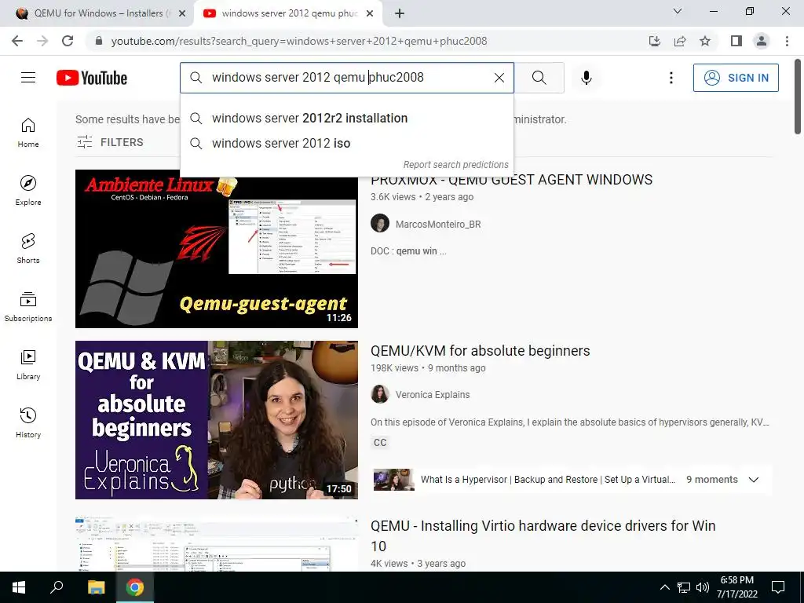This screenshot has height=603, width=804.
Task: Open network status tray icon
Action: pyautogui.click(x=684, y=587)
